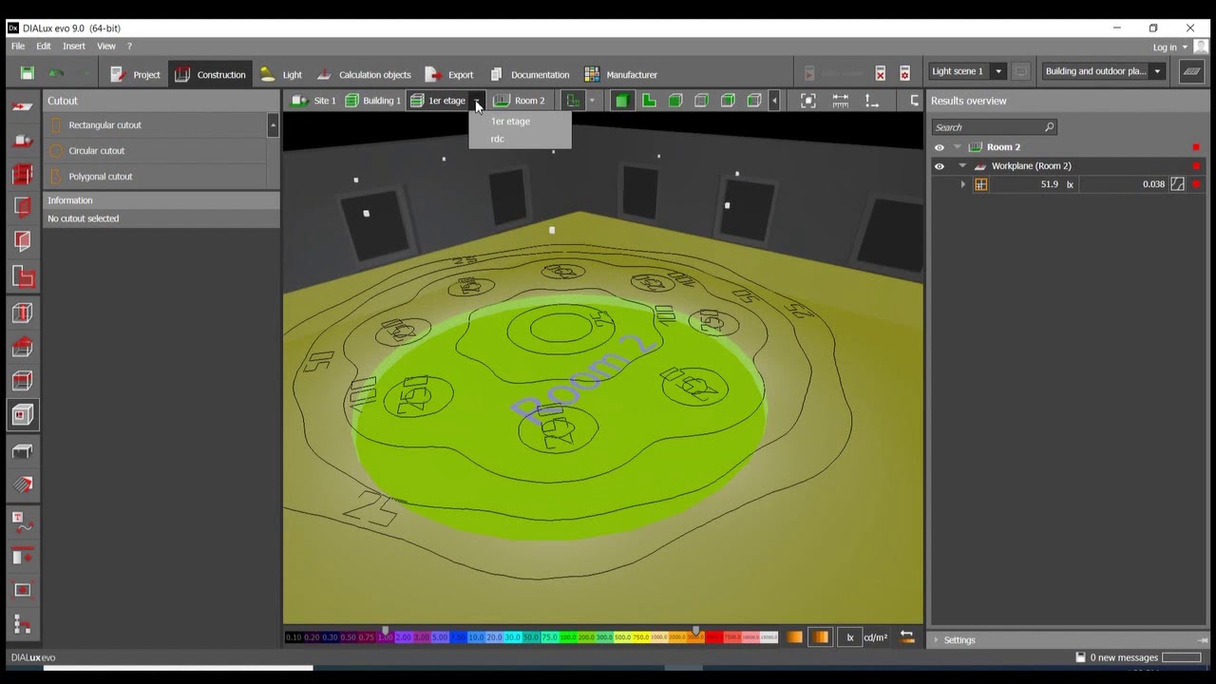The height and width of the screenshot is (684, 1216).
Task: Click the storey and building sidebar icon
Action: point(22,175)
